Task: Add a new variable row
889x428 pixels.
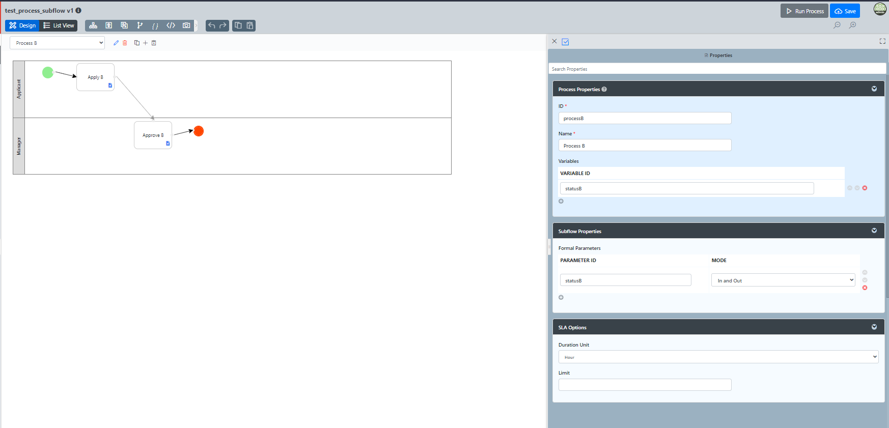Action: tap(561, 201)
